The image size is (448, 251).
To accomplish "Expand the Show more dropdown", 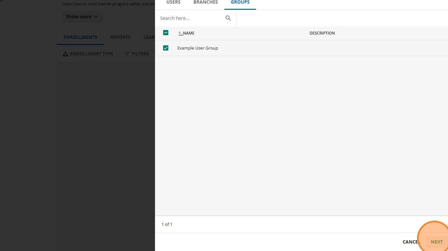I will coord(82,17).
